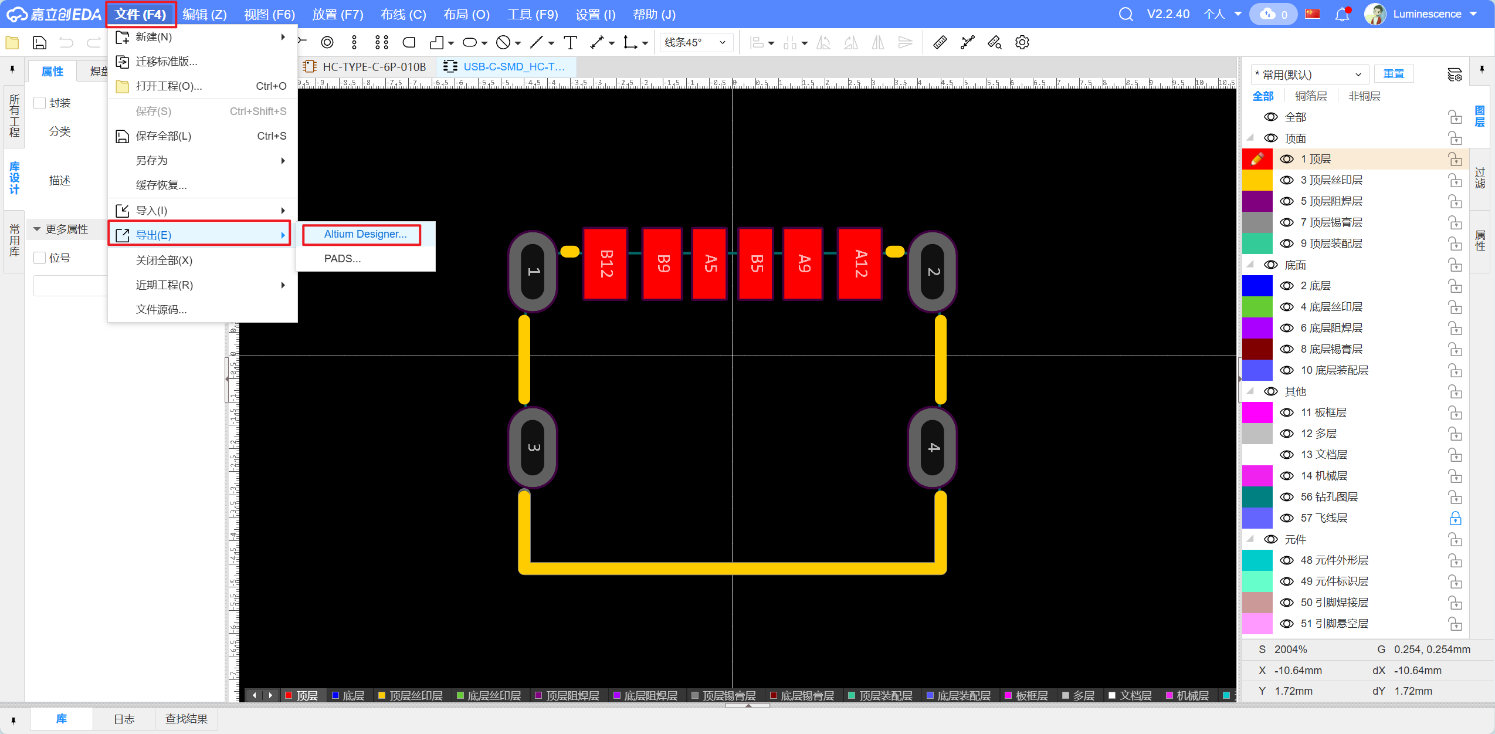Image resolution: width=1495 pixels, height=734 pixels.
Task: Enable the 位号 checkbox
Action: click(x=39, y=258)
